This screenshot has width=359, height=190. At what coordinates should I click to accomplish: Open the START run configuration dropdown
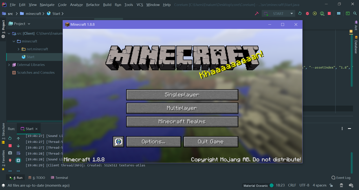278,14
